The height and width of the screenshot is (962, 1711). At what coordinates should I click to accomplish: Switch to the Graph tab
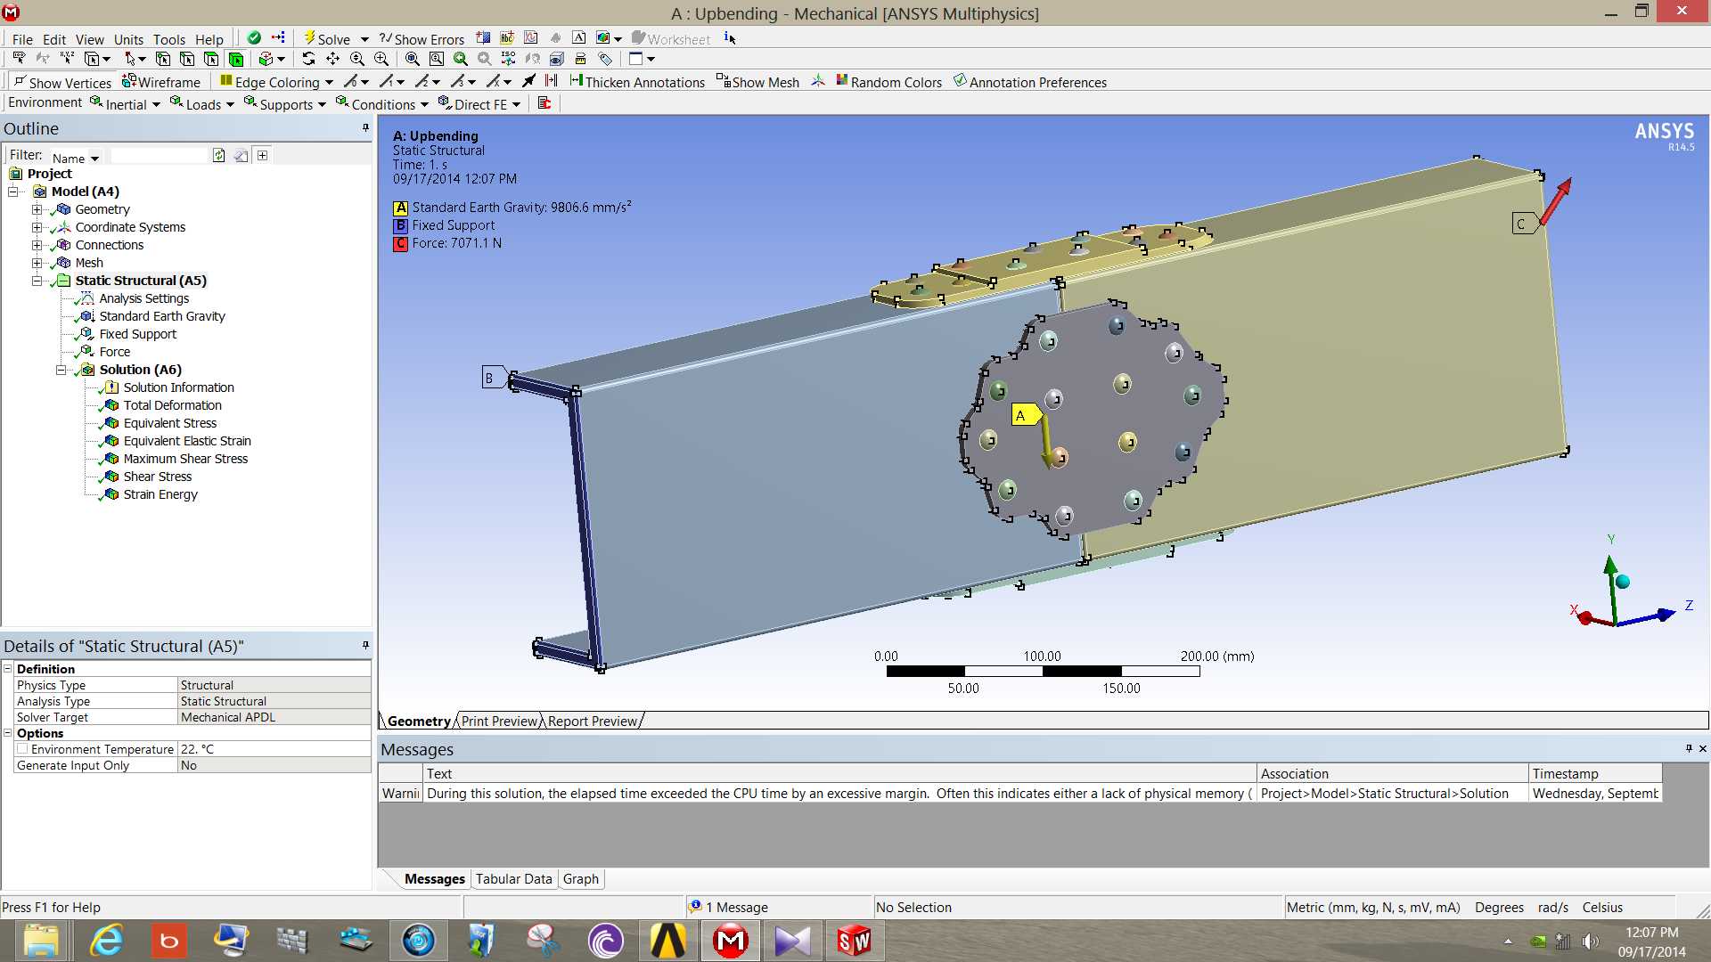pyautogui.click(x=581, y=878)
